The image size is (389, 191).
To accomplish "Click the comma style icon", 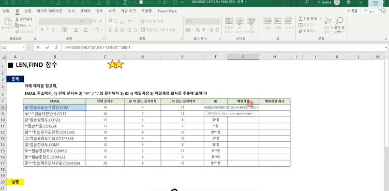I will 204,30.
